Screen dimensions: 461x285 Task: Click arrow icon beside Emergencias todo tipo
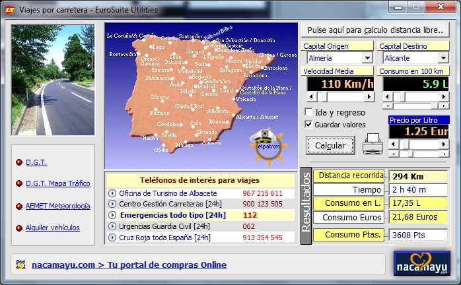[x=112, y=215]
